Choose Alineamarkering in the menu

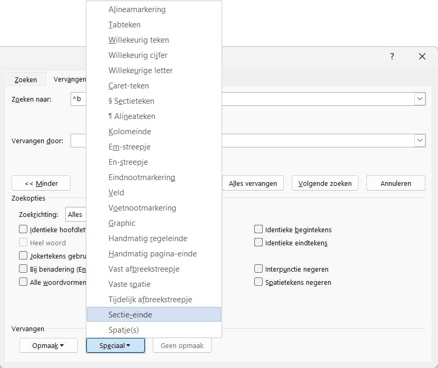(x=137, y=9)
